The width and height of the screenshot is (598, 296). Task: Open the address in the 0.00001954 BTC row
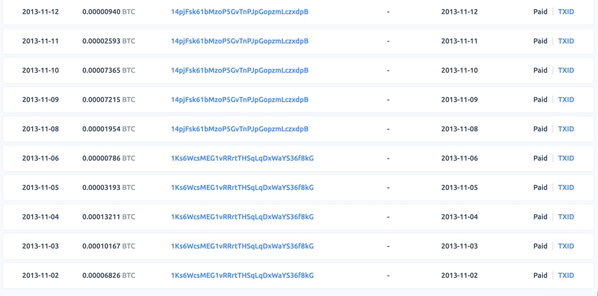pyautogui.click(x=240, y=129)
